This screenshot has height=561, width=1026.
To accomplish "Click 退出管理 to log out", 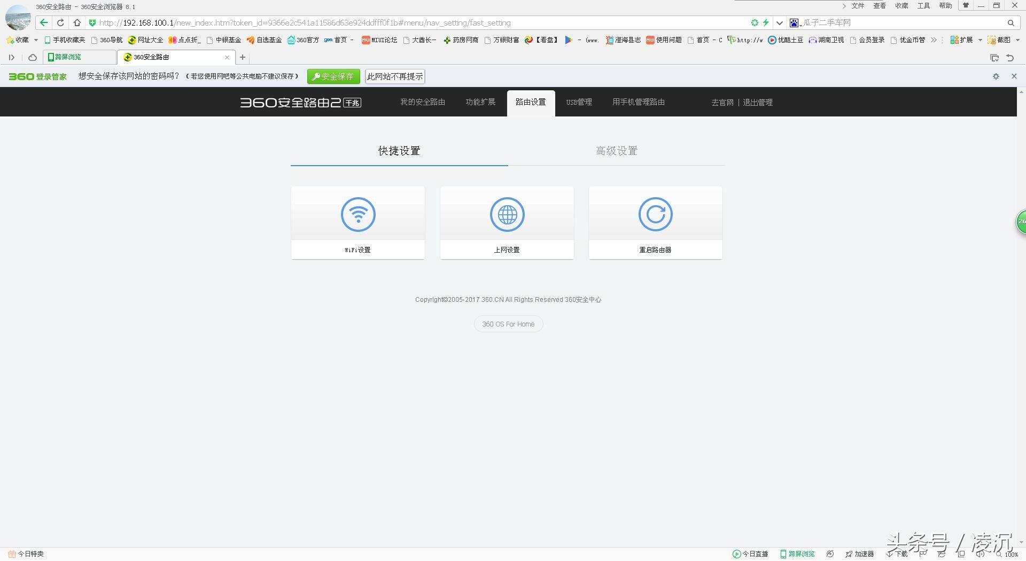I will pos(758,103).
